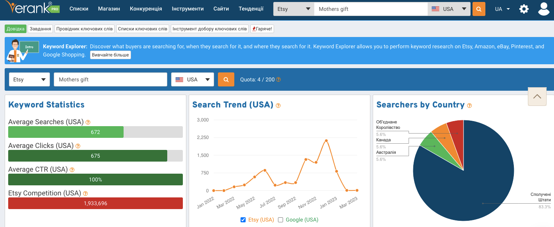Click the Keyword Explorer intro teacher illustration
This screenshot has width=554, height=227.
click(22, 51)
